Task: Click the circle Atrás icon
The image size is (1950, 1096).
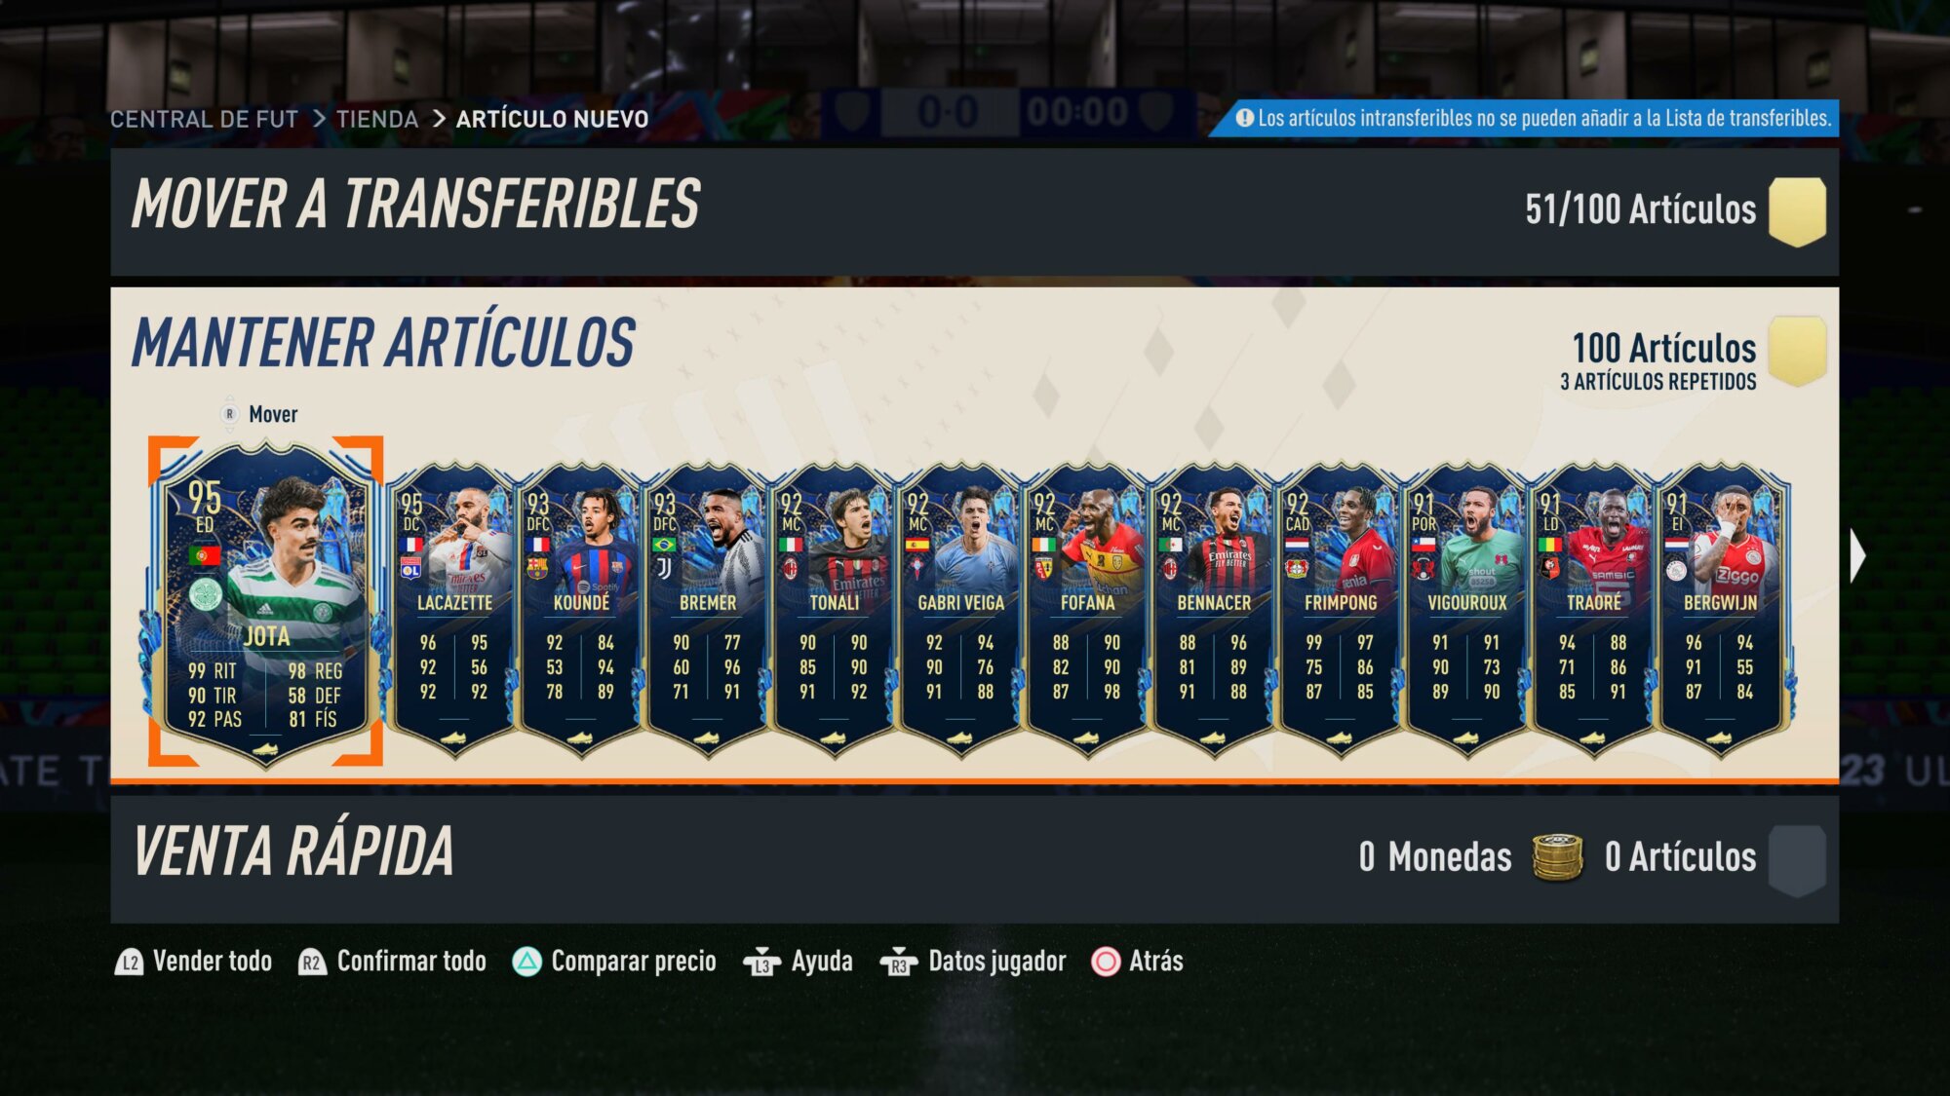Action: pyautogui.click(x=1106, y=963)
